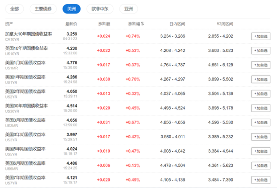This screenshot has height=188, width=277.
Task: Sort by the 涨跌额 column header
Action: tap(104, 24)
